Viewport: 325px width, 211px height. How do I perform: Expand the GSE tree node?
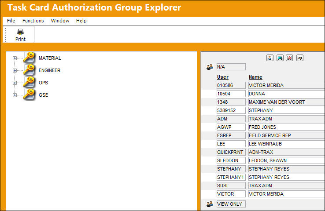[x=15, y=95]
